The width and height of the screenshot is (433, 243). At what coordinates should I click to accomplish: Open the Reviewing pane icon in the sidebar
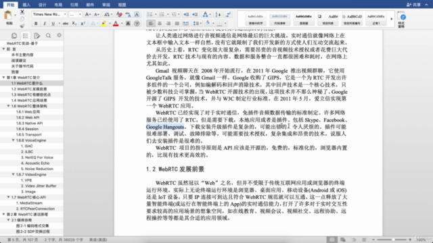pos(37,36)
